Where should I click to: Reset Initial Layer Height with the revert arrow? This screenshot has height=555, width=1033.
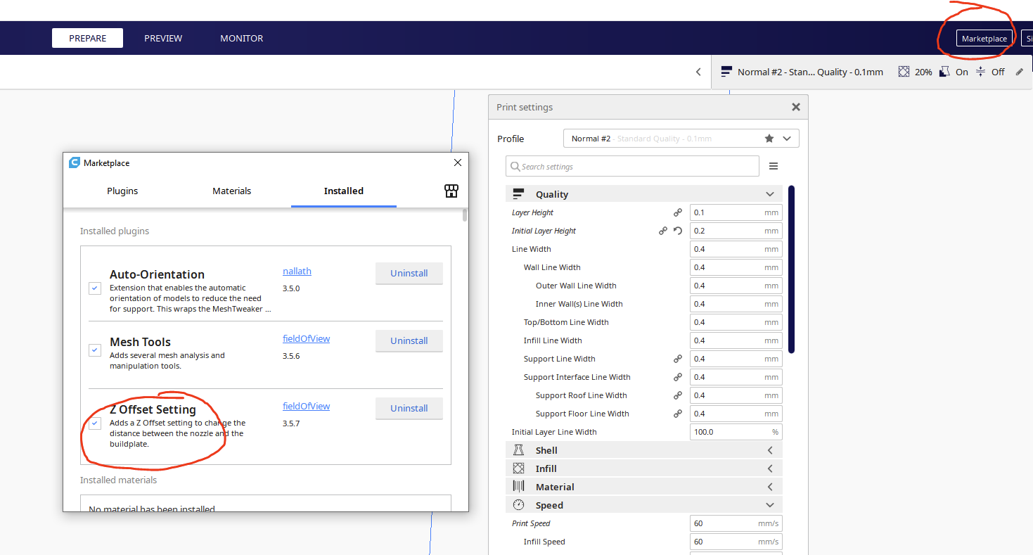(678, 231)
